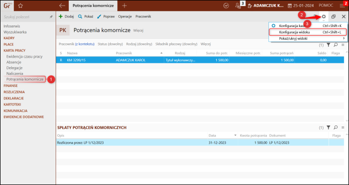Open the ADAMCZUK K... user context
349x185 pixels.
click(265, 6)
